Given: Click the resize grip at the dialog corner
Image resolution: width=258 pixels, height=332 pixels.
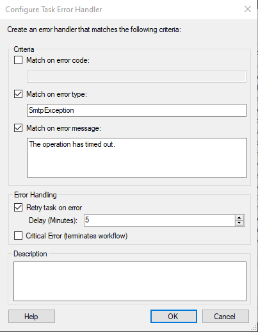Looking at the screenshot, I should (x=254, y=328).
